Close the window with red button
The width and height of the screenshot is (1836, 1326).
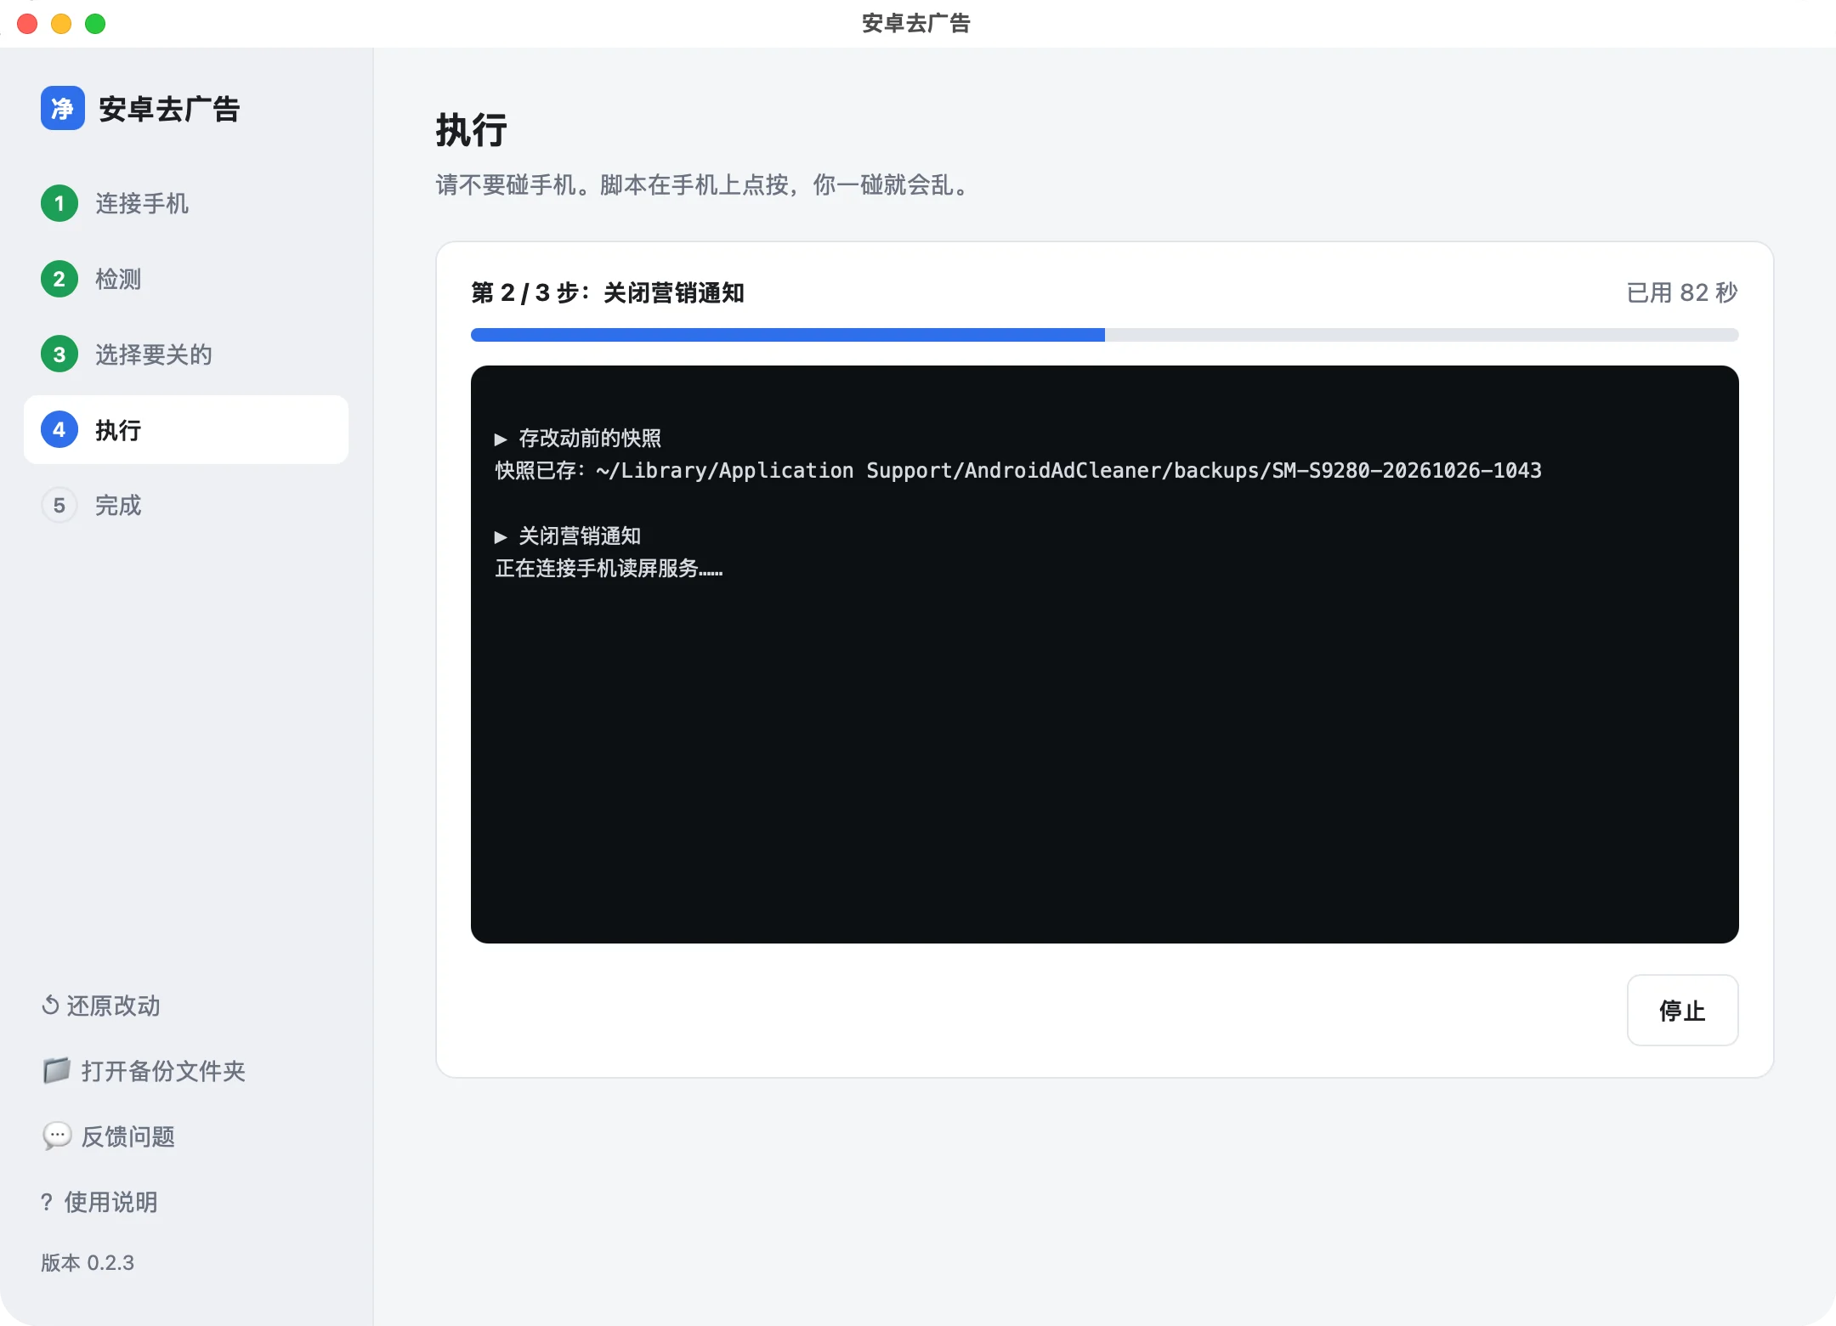27,24
